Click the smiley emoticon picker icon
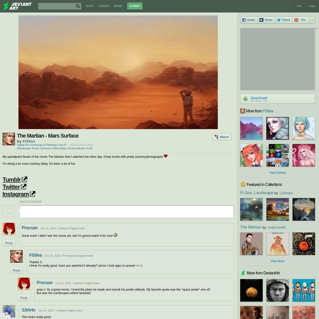The image size is (319, 319). [x=9, y=211]
